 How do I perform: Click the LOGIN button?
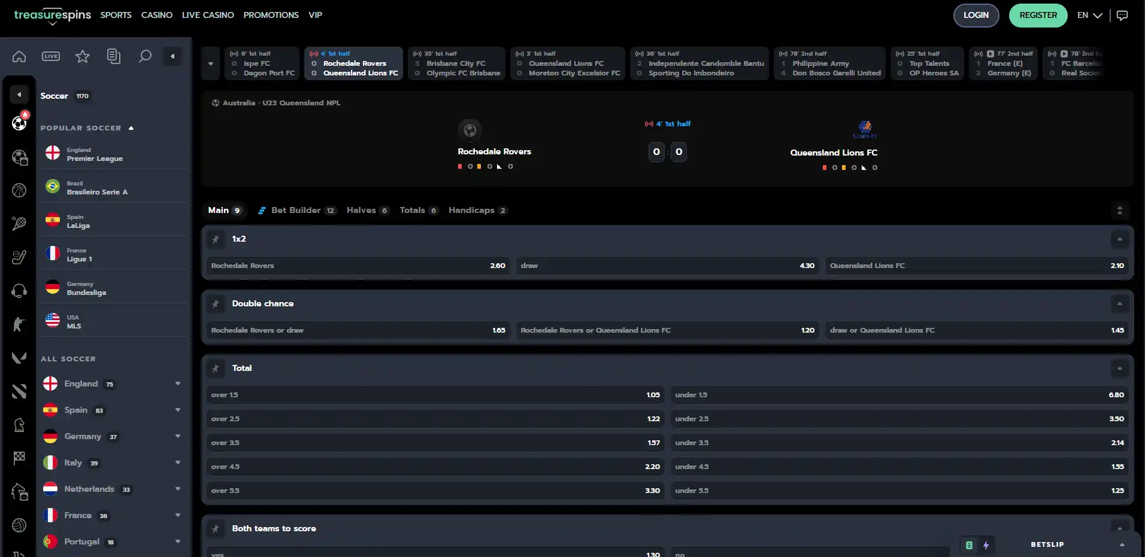click(x=976, y=16)
